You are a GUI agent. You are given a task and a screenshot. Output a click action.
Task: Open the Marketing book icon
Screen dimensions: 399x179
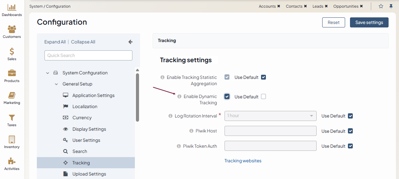point(12,96)
